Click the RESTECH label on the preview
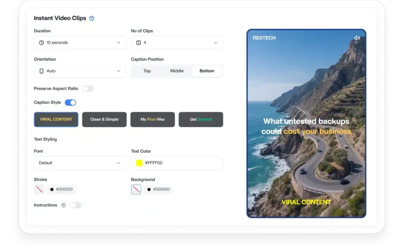 [x=264, y=38]
